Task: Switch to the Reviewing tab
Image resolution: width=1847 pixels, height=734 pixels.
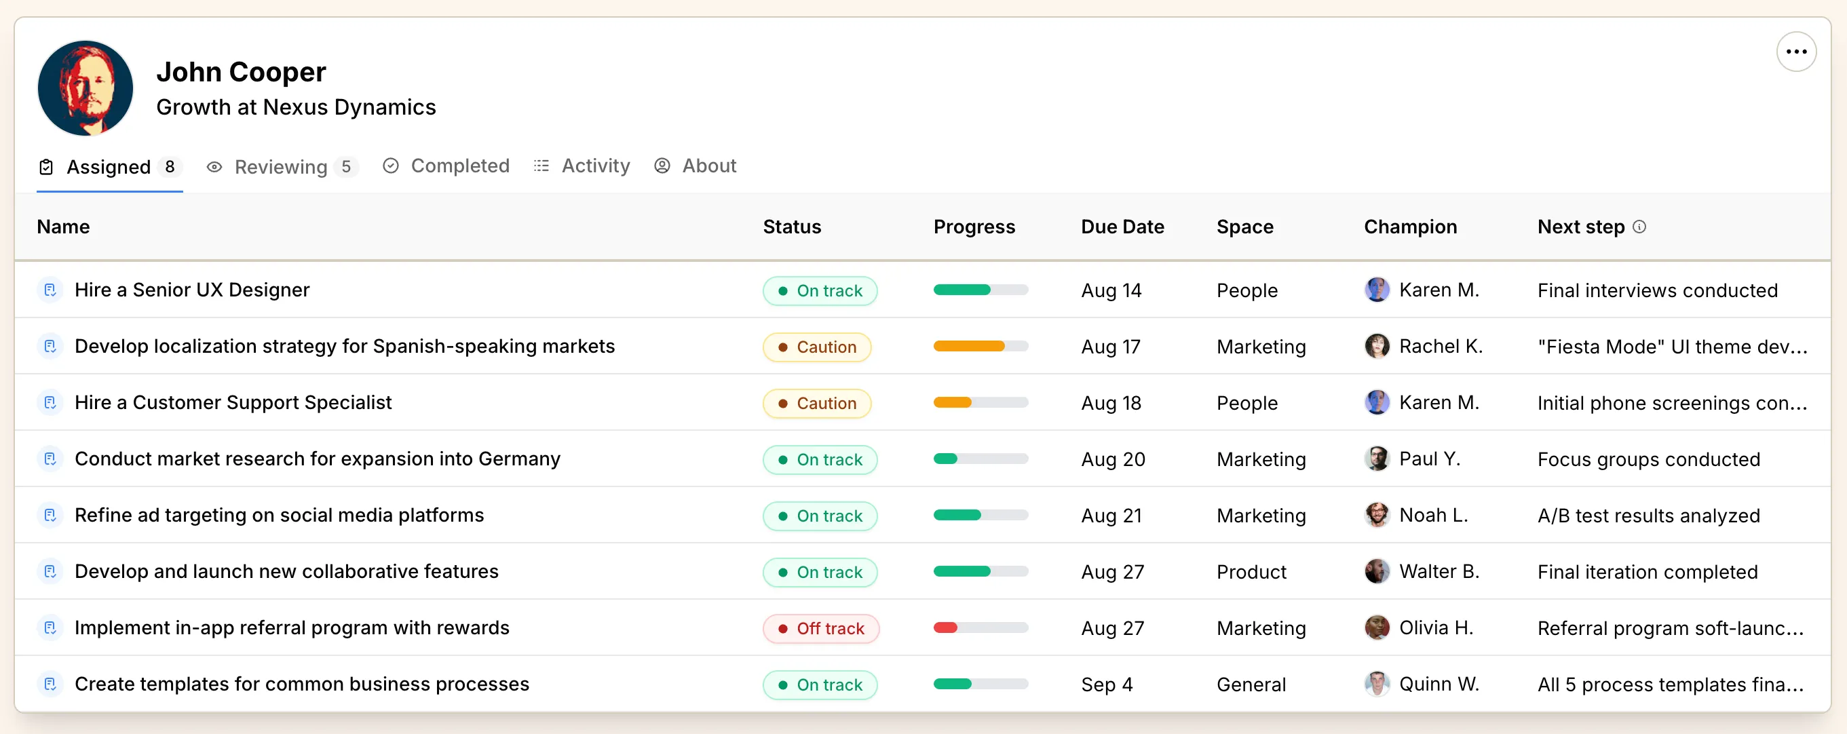Action: pos(281,166)
